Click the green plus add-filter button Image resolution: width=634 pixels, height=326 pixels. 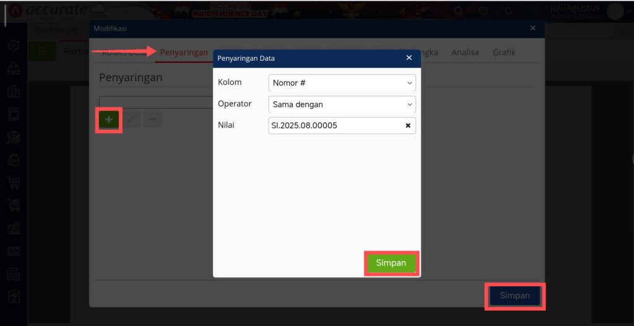(109, 120)
